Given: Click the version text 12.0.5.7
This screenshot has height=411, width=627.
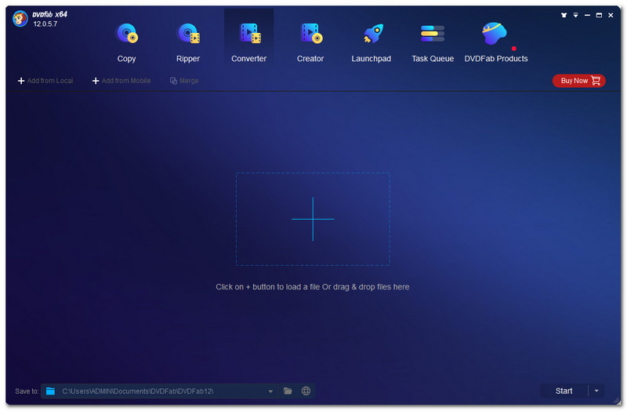Looking at the screenshot, I should (x=45, y=24).
